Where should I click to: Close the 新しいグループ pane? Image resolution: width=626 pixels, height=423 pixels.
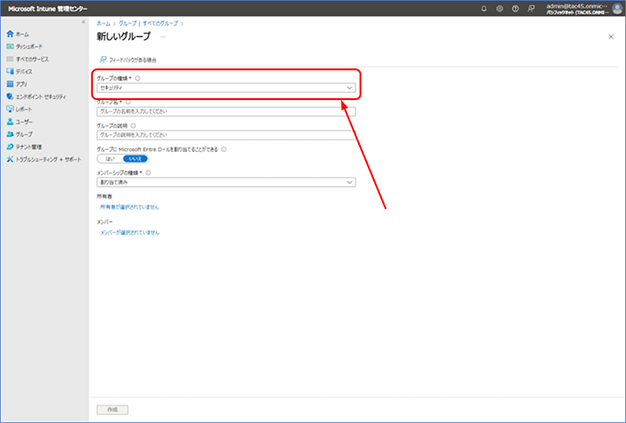coord(611,37)
